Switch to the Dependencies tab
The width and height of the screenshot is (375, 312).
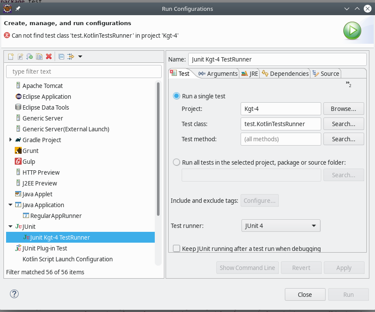[285, 74]
